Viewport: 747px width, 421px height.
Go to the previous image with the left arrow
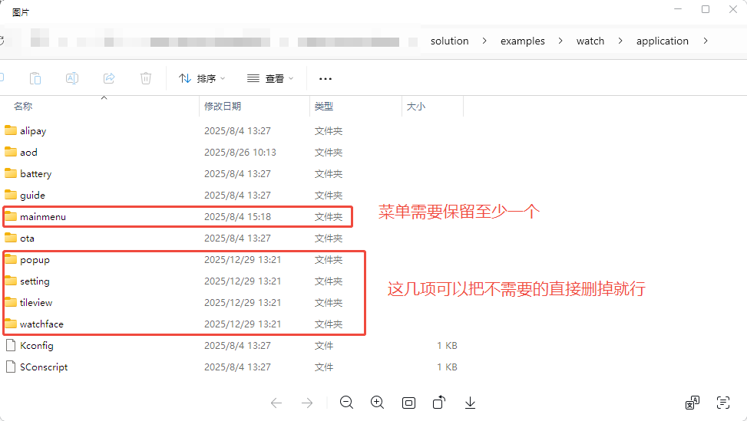point(276,403)
